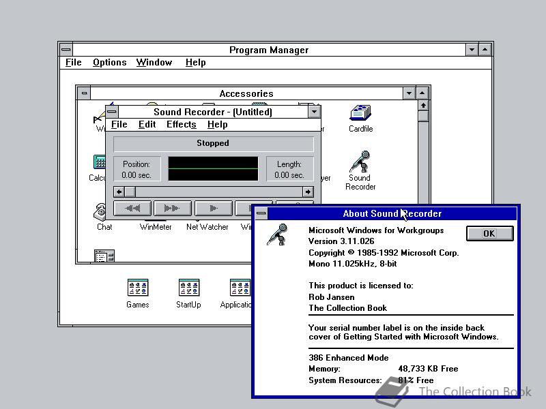Screen dimensions: 546x409
Task: Select '386 Enhanced Mode' text
Action: click(349, 357)
